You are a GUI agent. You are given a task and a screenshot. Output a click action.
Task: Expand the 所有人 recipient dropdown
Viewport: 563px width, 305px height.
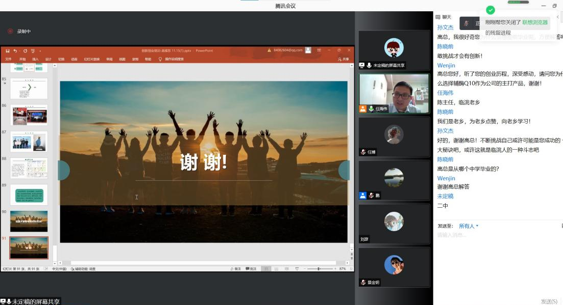(469, 226)
